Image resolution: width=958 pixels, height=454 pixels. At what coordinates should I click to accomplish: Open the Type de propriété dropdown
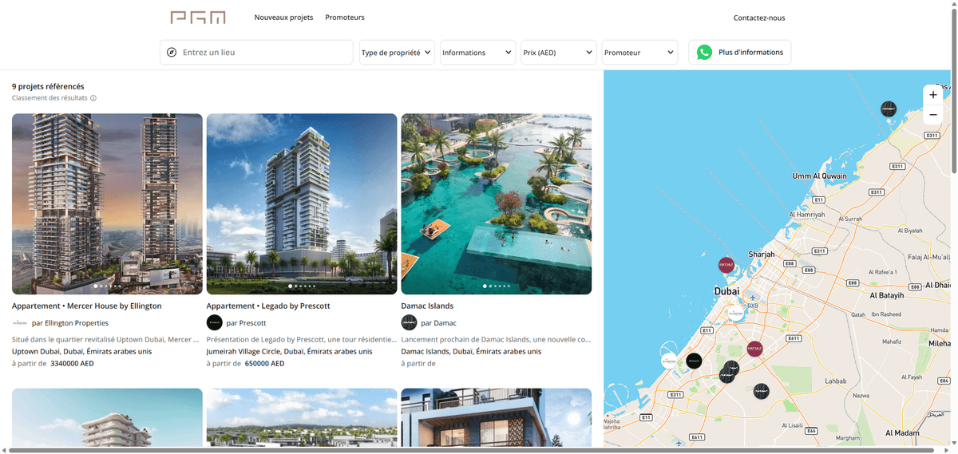[x=397, y=53]
